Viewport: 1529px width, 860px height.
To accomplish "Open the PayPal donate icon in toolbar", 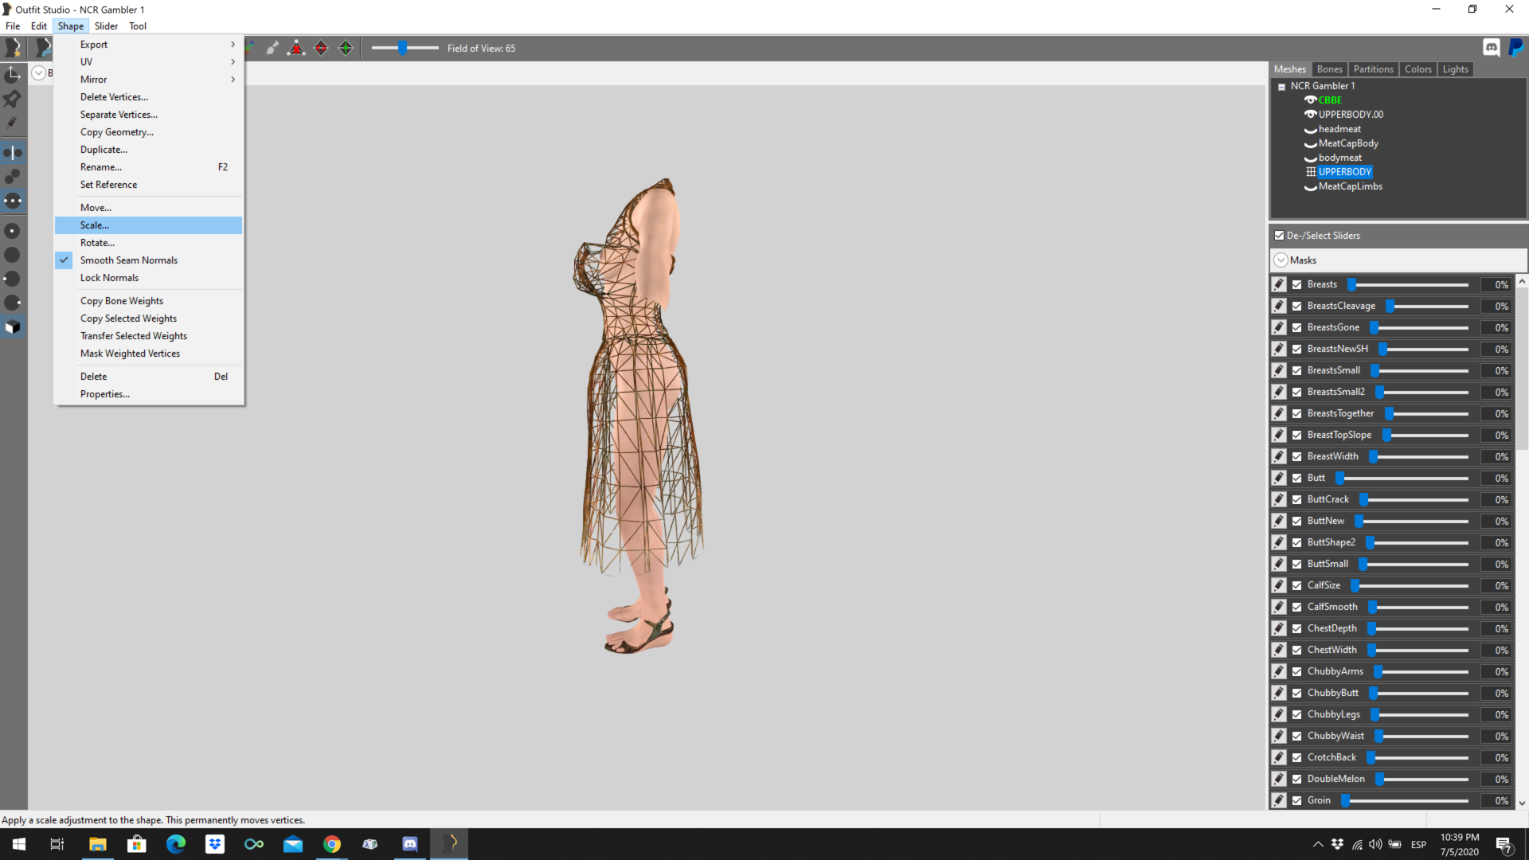I will click(x=1516, y=48).
